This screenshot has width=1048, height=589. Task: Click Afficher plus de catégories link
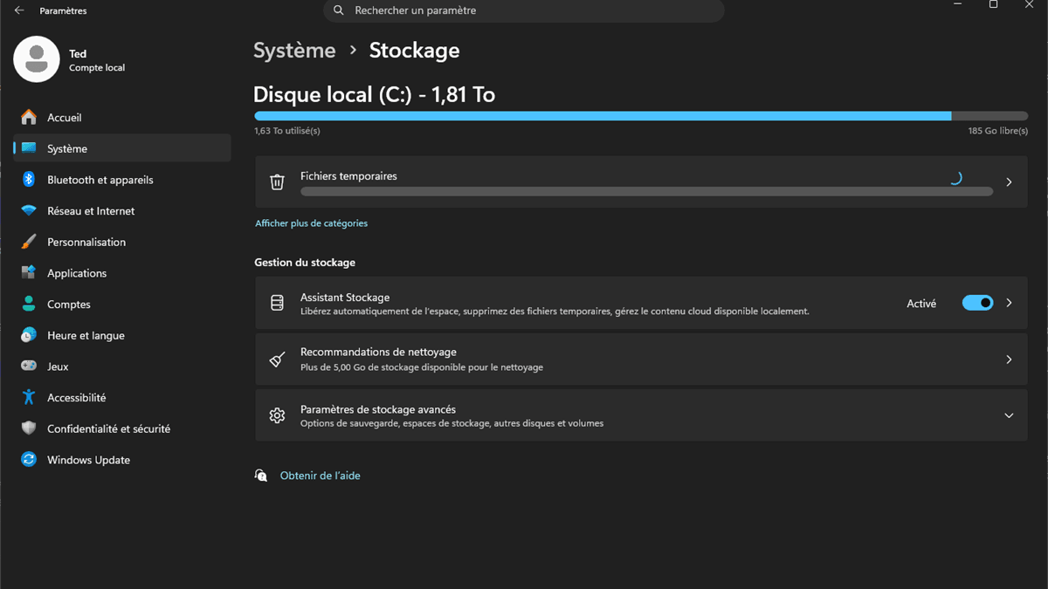coord(311,223)
